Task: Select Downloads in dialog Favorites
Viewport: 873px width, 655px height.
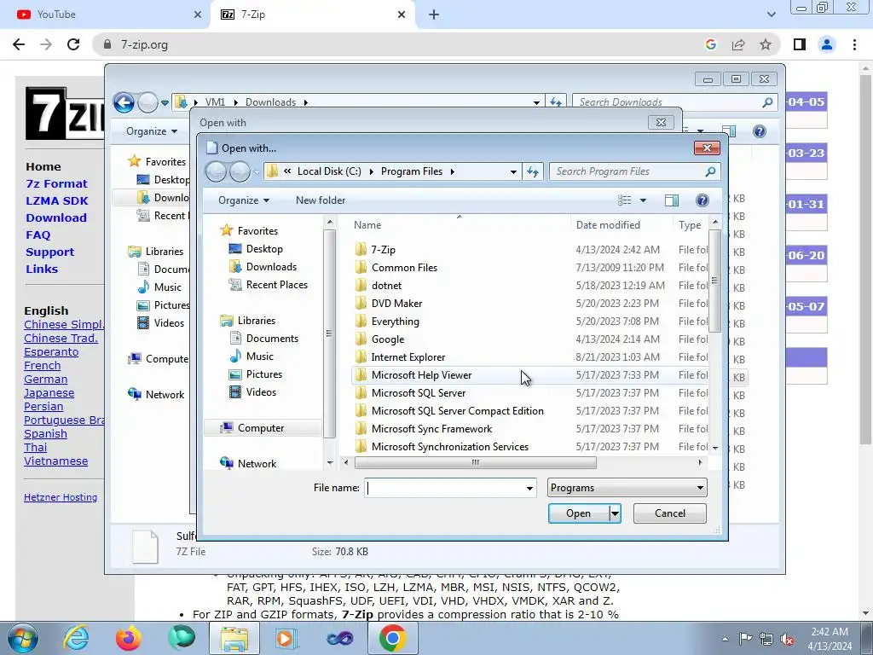Action: pyautogui.click(x=271, y=267)
